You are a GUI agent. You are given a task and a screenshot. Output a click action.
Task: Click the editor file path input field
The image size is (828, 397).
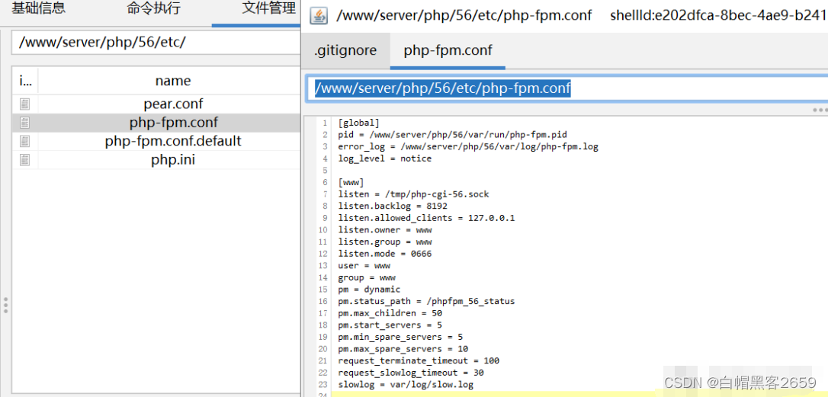tap(566, 88)
